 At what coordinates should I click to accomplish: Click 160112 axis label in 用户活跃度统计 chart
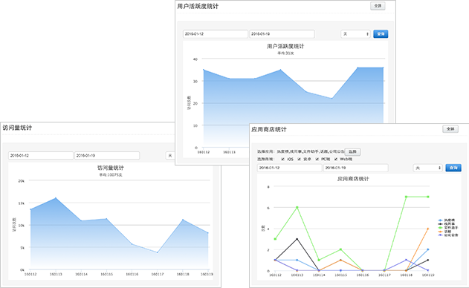click(x=204, y=152)
